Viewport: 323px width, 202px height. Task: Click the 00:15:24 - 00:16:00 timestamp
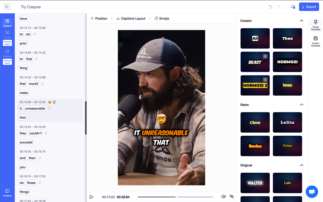33,127
